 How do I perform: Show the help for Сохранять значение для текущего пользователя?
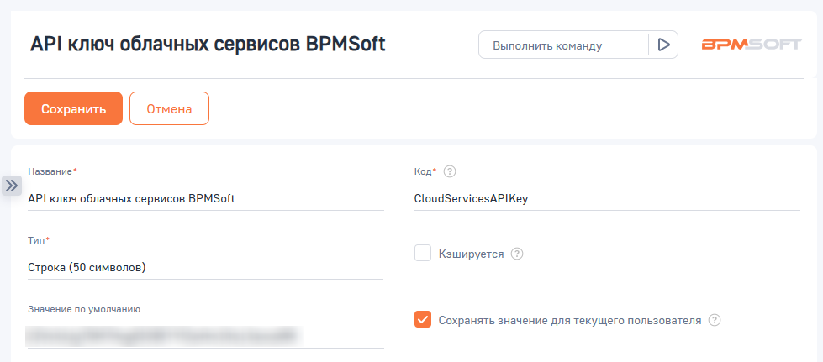715,320
